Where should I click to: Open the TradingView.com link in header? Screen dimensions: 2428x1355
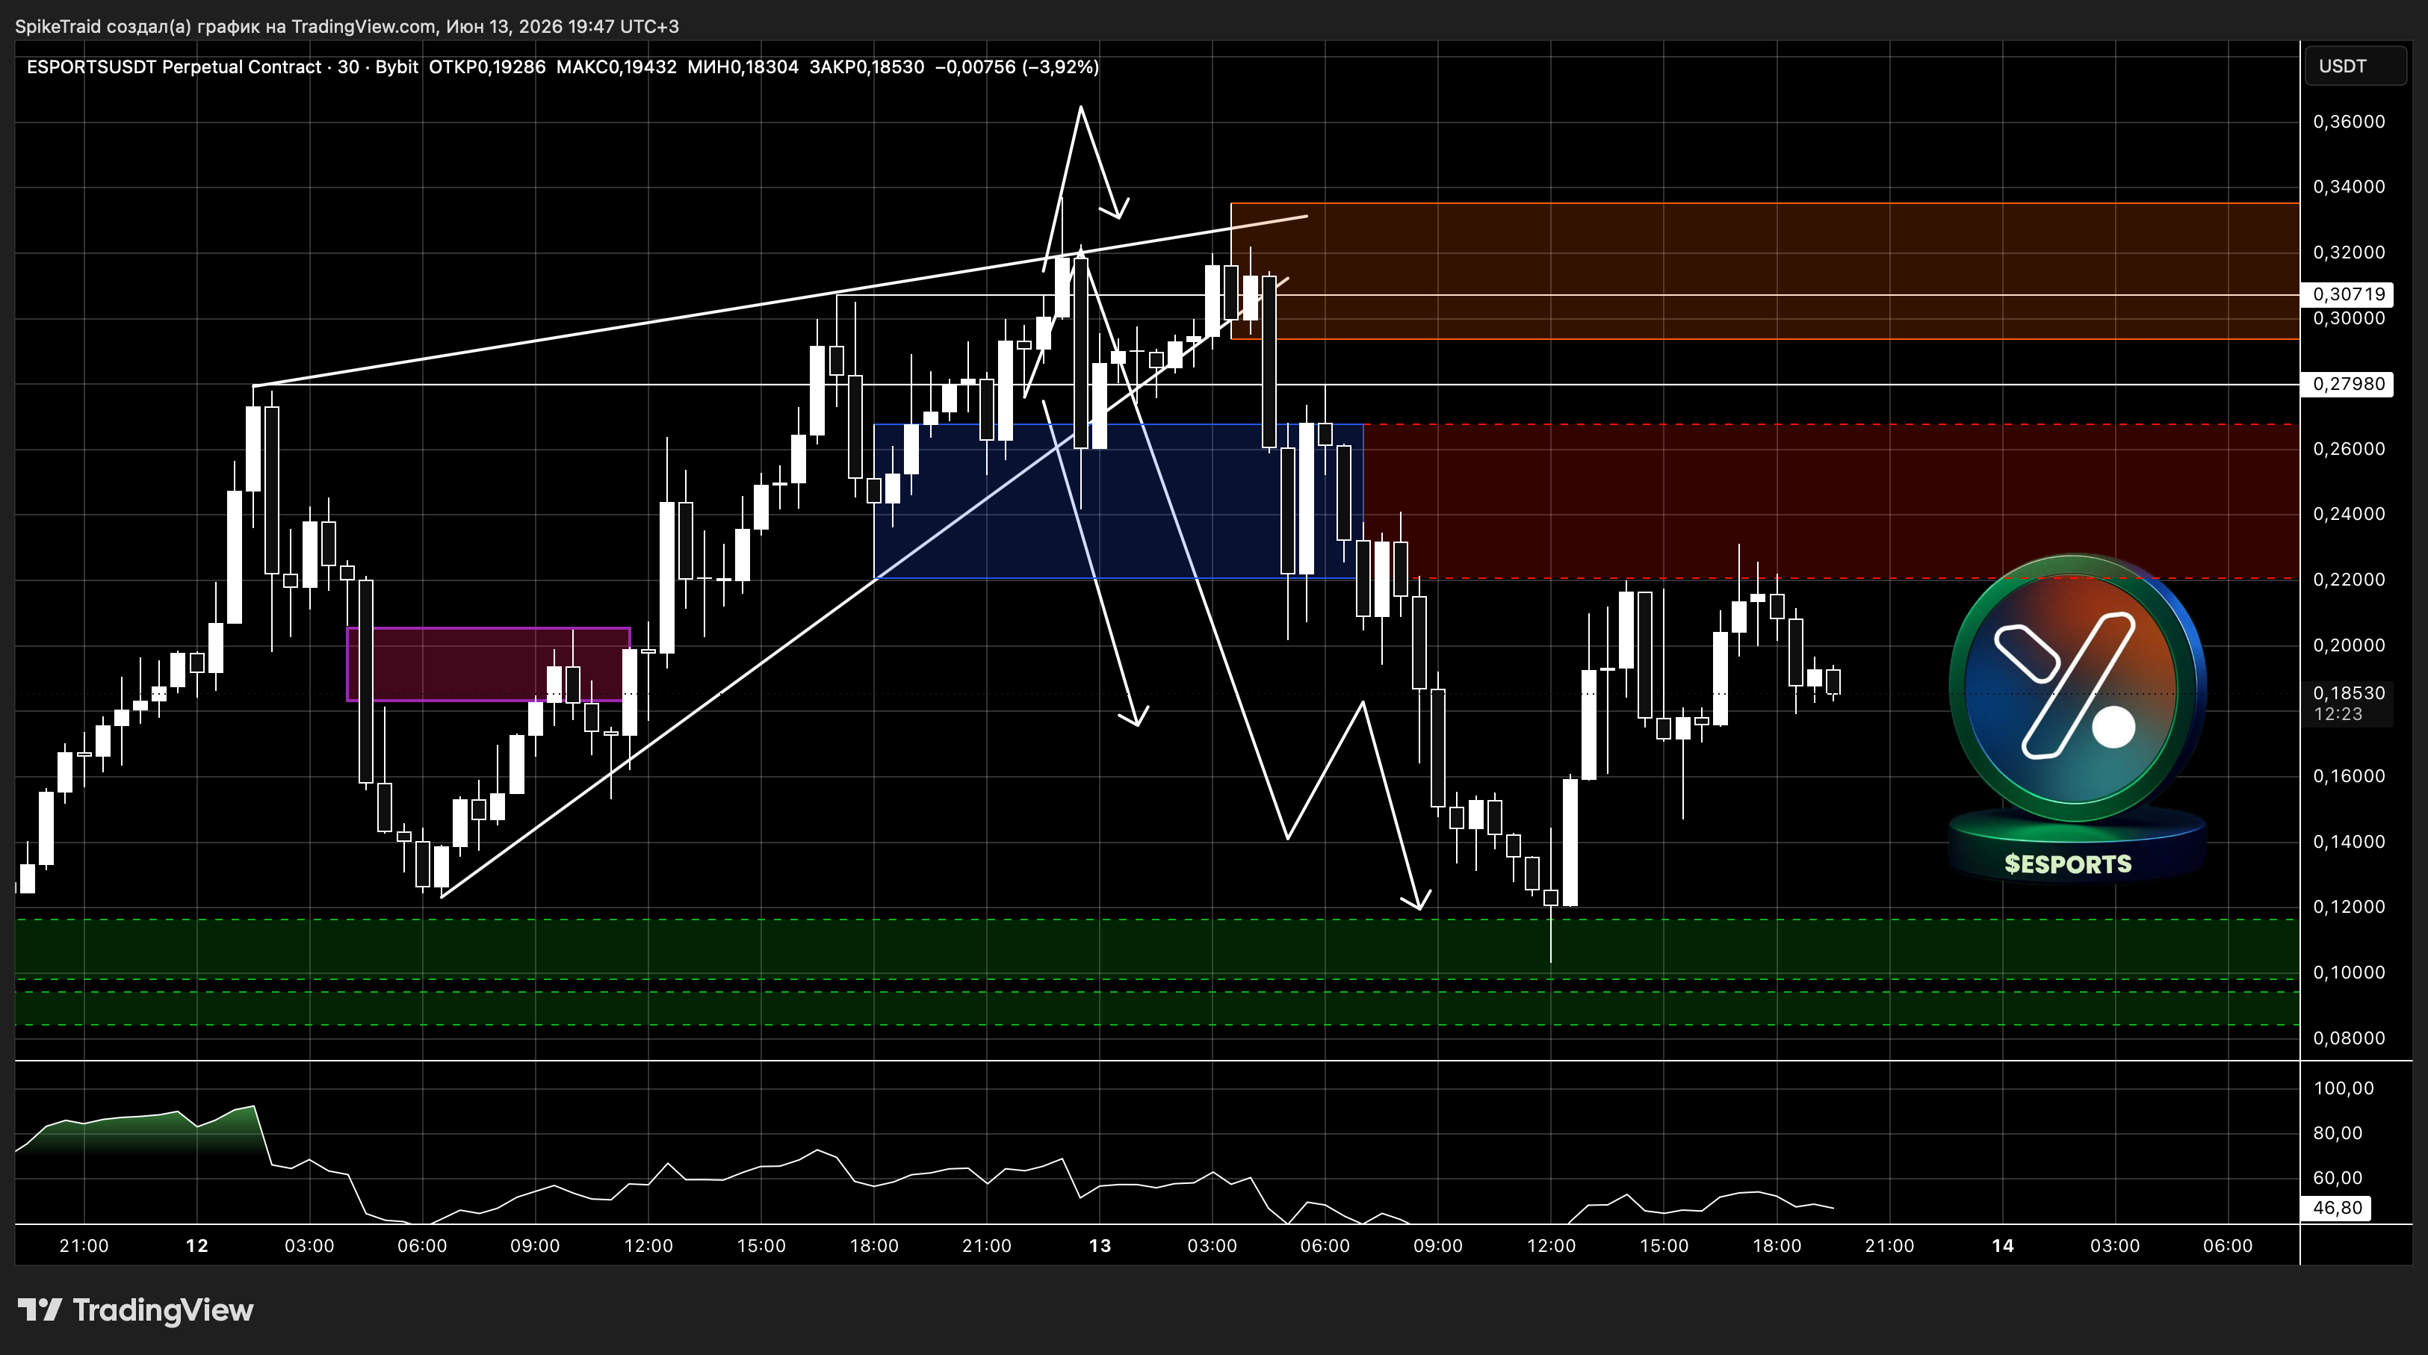tap(364, 26)
